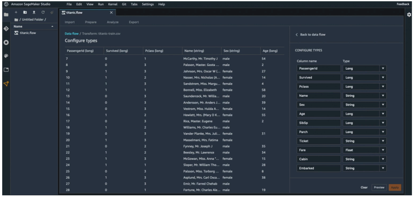This screenshot has height=197, width=414.
Task: Open the Git sidebar icon
Action: [6, 28]
